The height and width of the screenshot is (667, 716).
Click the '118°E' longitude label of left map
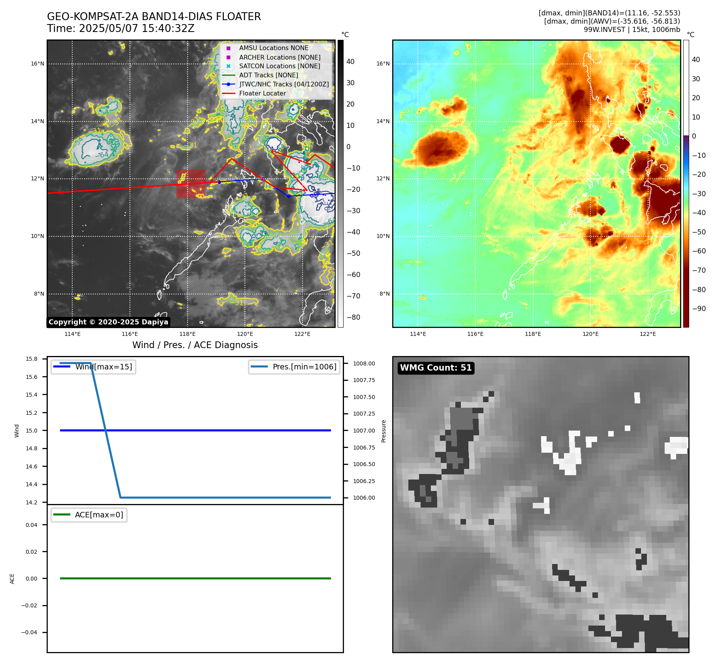188,334
